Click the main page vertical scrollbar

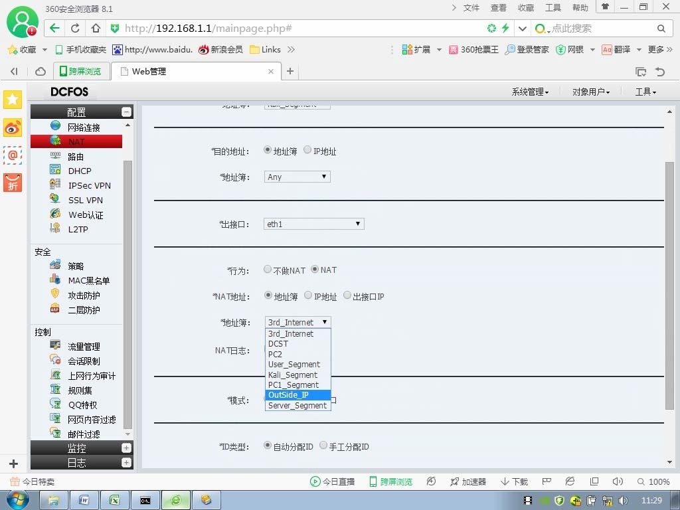click(669, 286)
